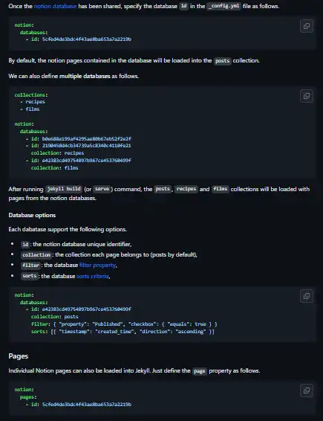Click the 'Database options' heading
323x421 pixels.
tap(32, 215)
